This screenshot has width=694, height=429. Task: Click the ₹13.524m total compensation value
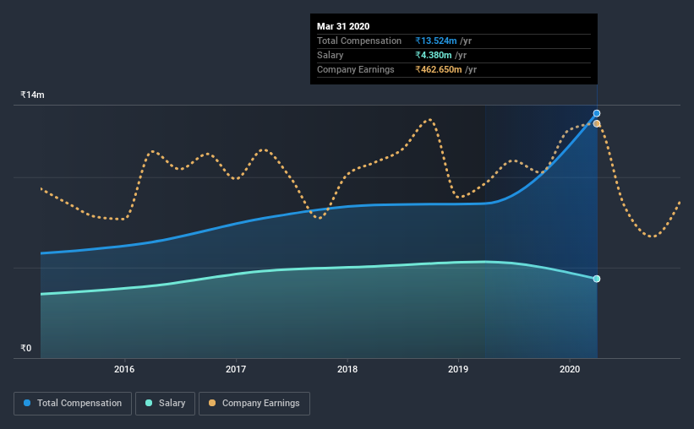tap(436, 41)
